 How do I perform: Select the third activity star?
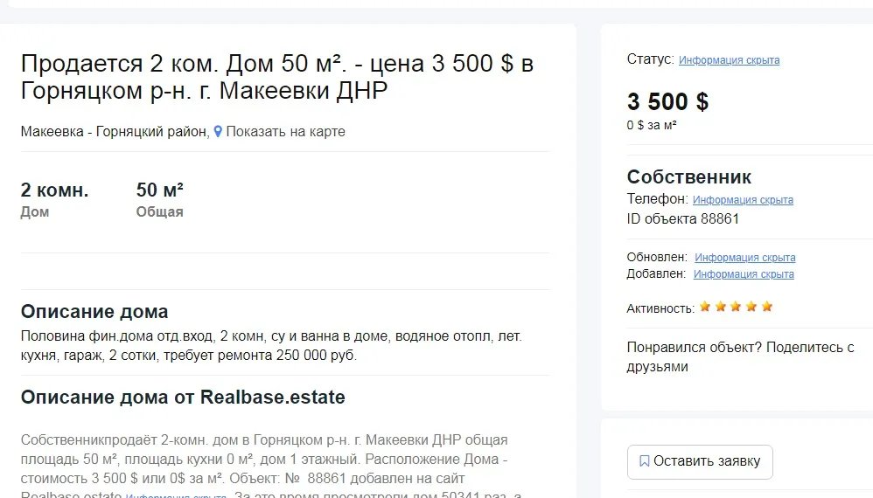point(736,307)
